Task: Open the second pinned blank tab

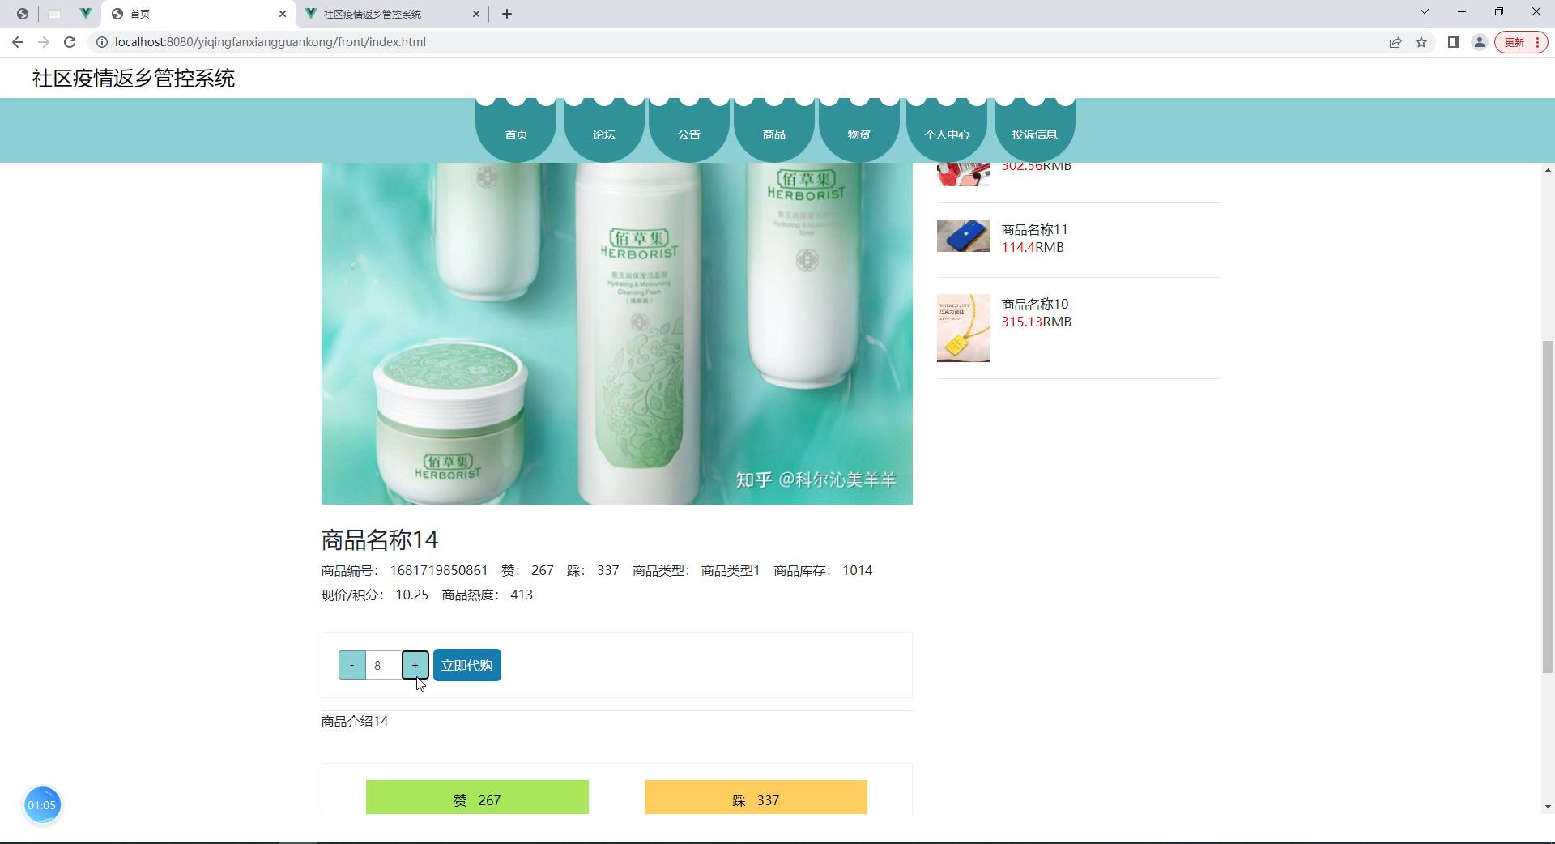Action: coord(54,14)
